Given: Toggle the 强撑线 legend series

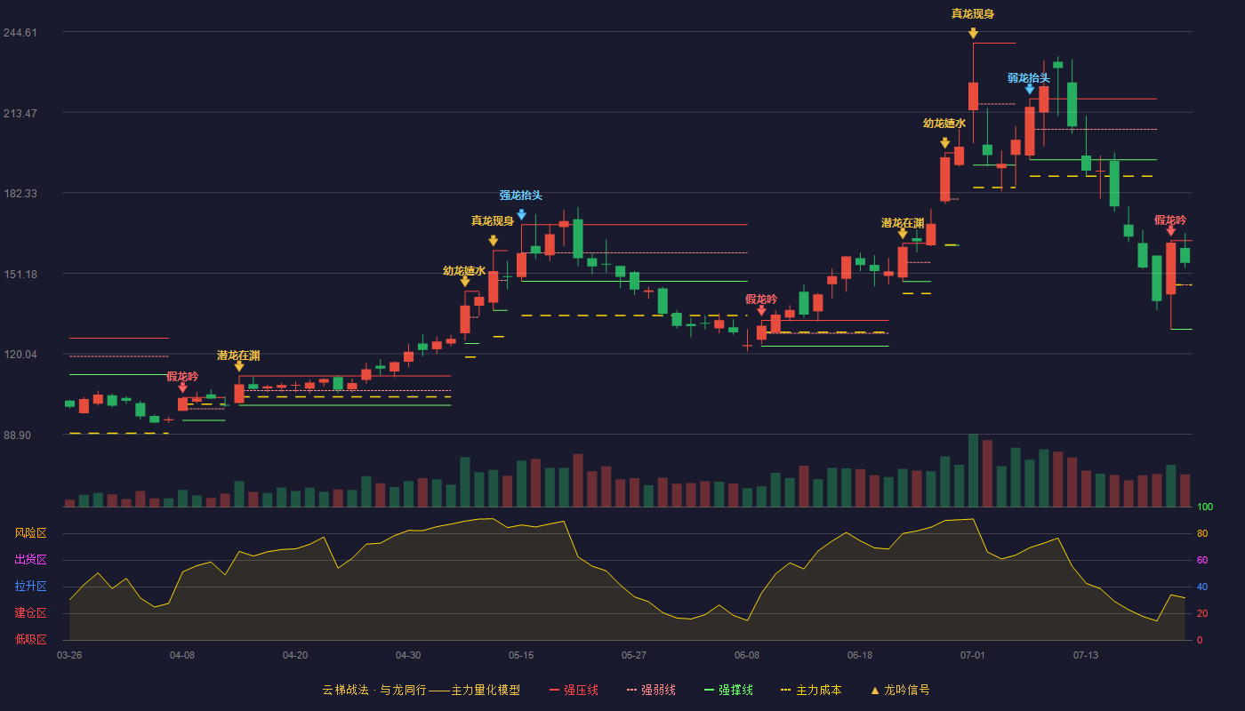Looking at the screenshot, I should [x=728, y=690].
